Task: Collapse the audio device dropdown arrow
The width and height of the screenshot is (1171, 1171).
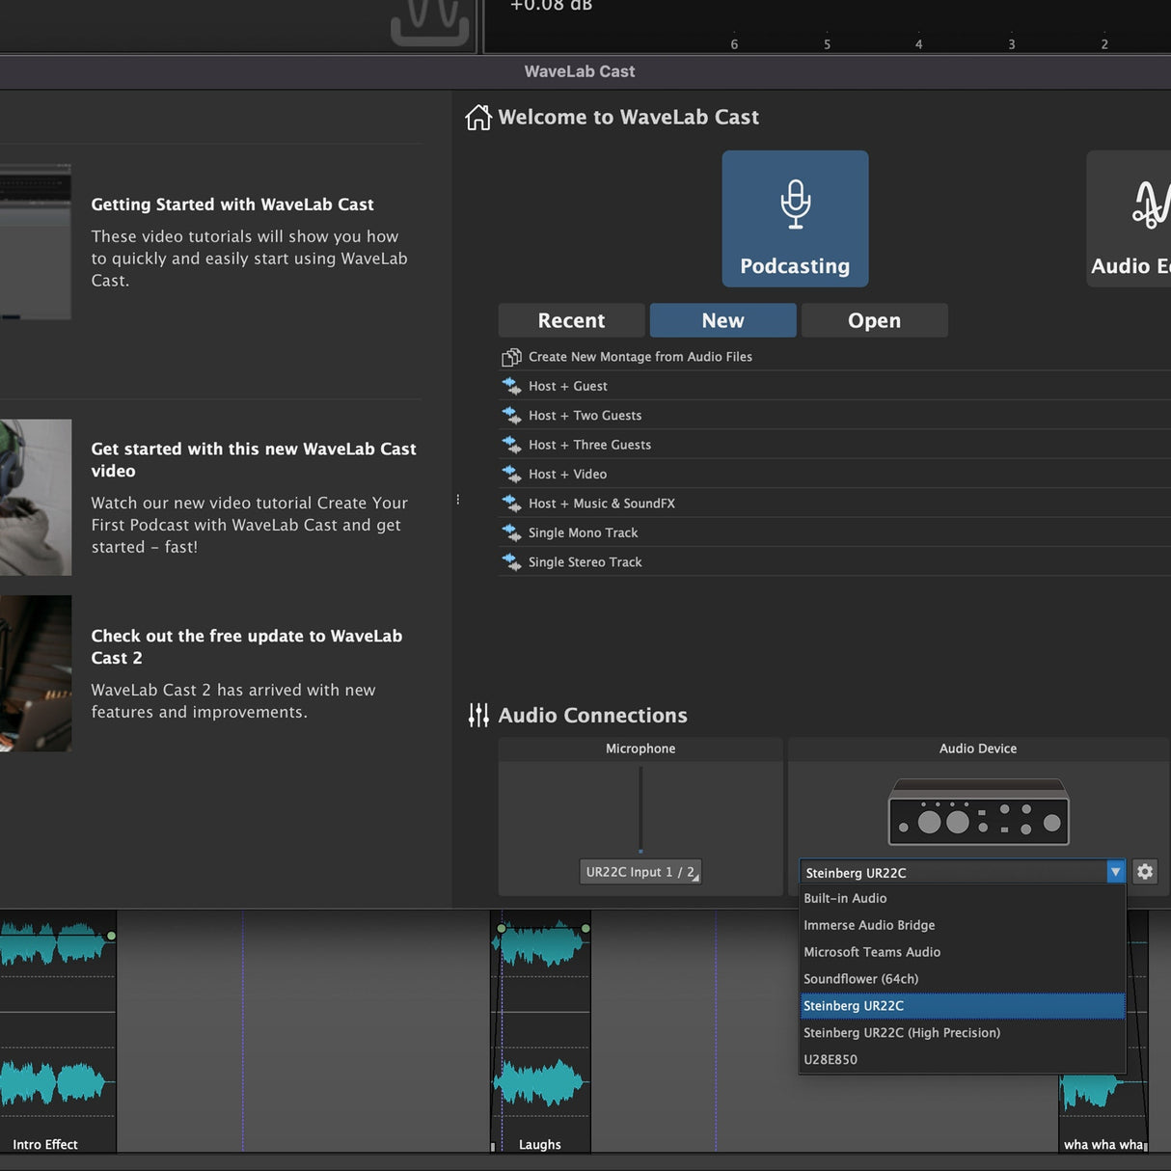Action: click(x=1115, y=872)
